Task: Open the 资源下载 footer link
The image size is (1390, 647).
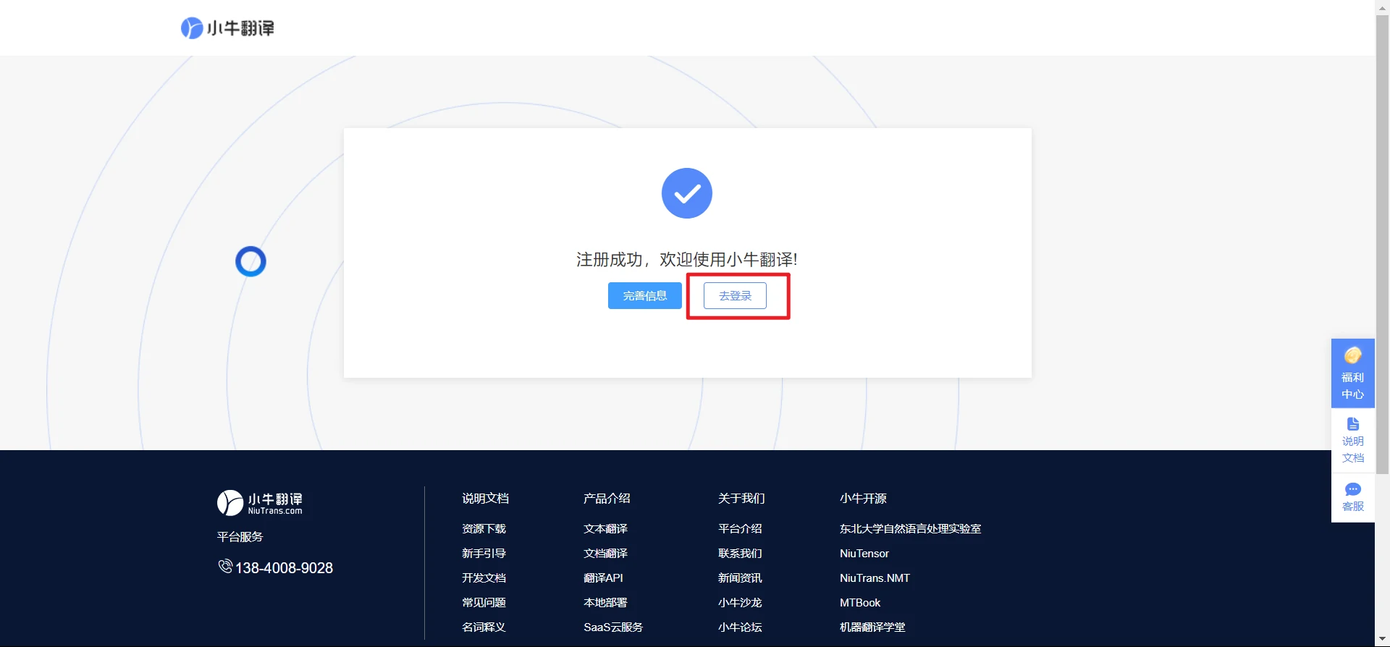Action: click(484, 529)
